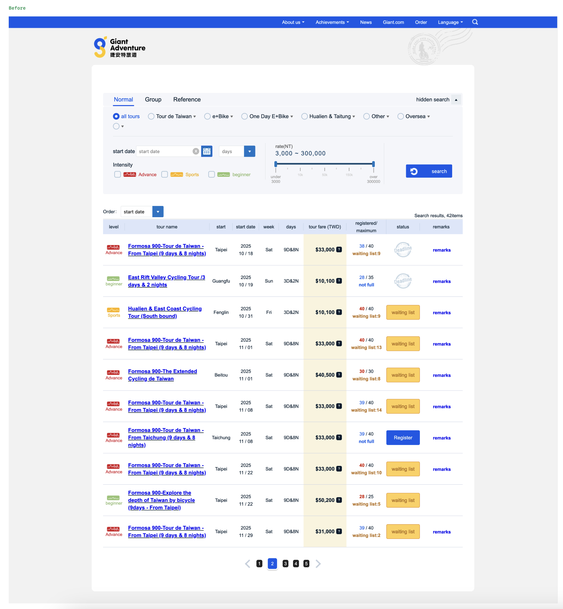Viewport: 563px width, 609px height.
Task: Open the East Rift Valley Cycling Tour link
Action: coord(166,281)
